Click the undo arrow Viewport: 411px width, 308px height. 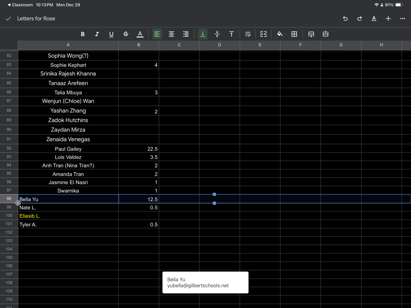pyautogui.click(x=345, y=19)
